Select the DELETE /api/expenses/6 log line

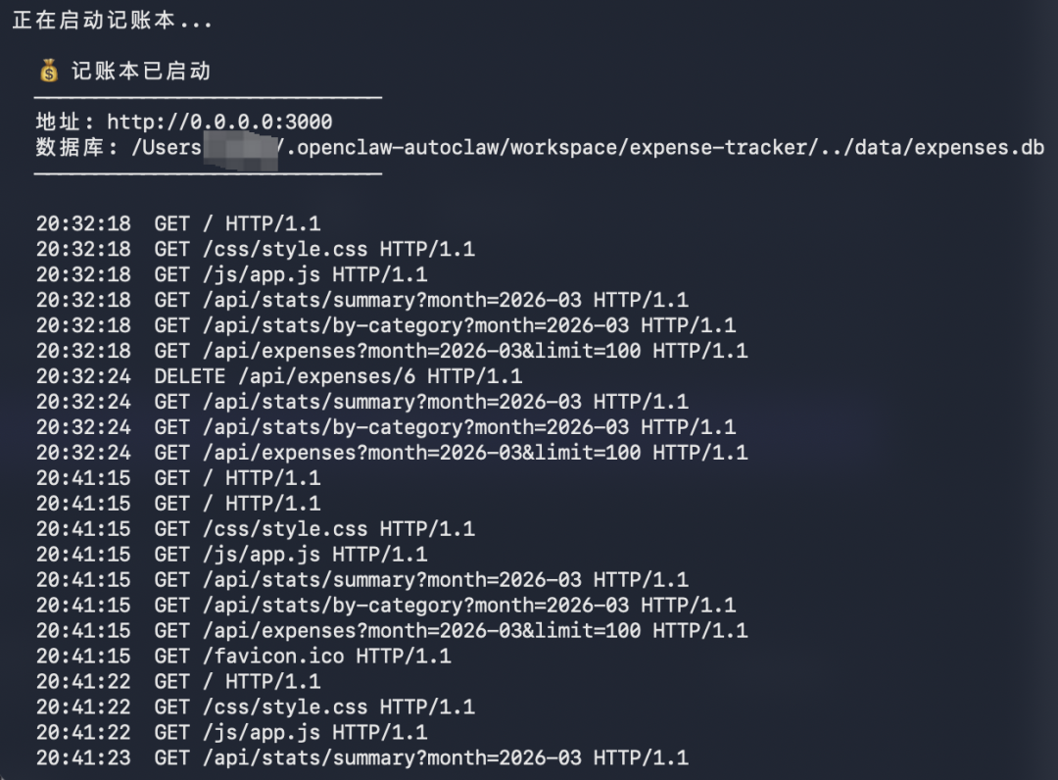337,376
